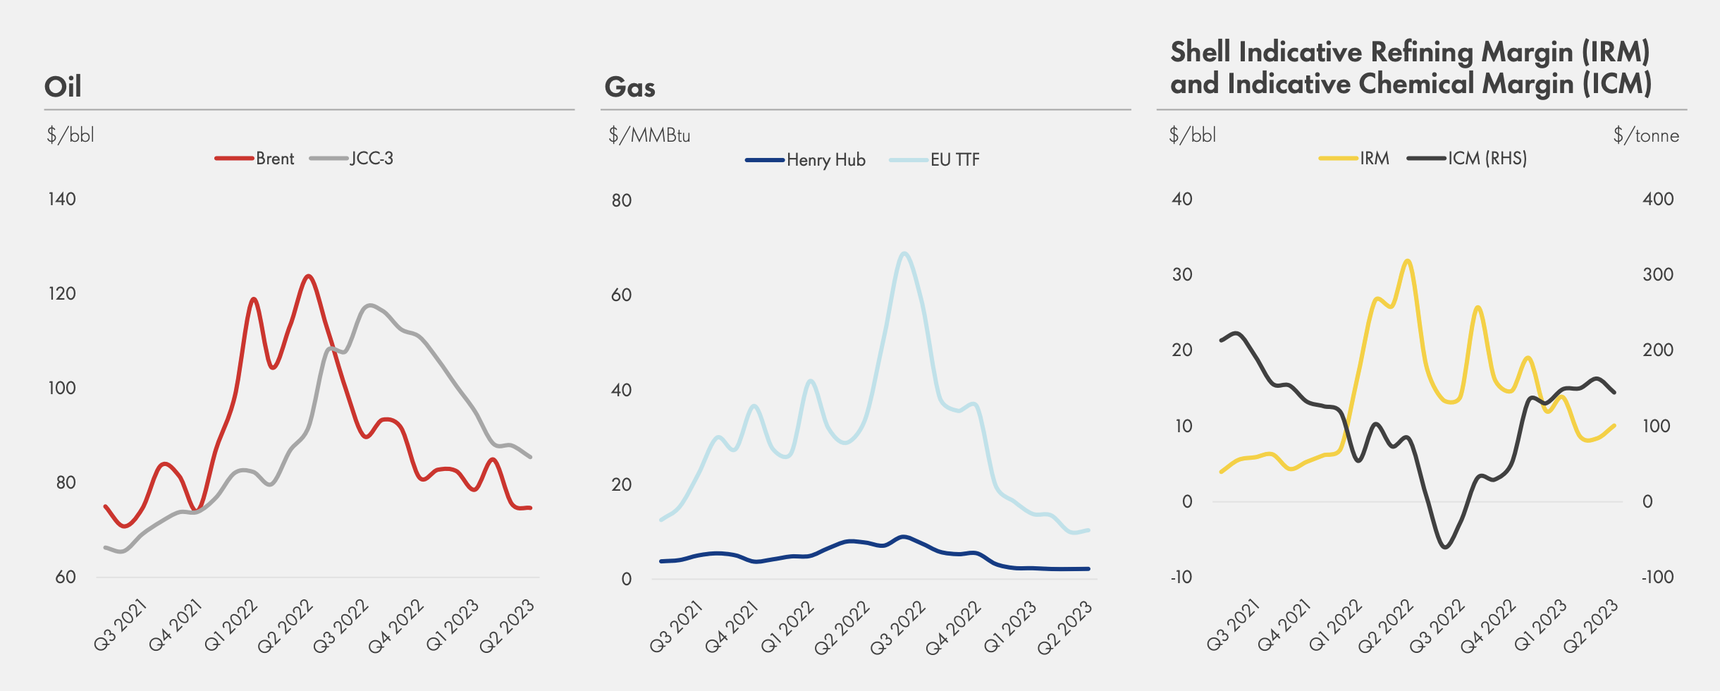Click the 'Henry Hub' legend label
Image resolution: width=1720 pixels, height=691 pixels.
[826, 160]
